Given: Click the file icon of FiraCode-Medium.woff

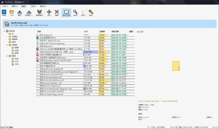Looking at the screenshot, I should tap(37, 80).
